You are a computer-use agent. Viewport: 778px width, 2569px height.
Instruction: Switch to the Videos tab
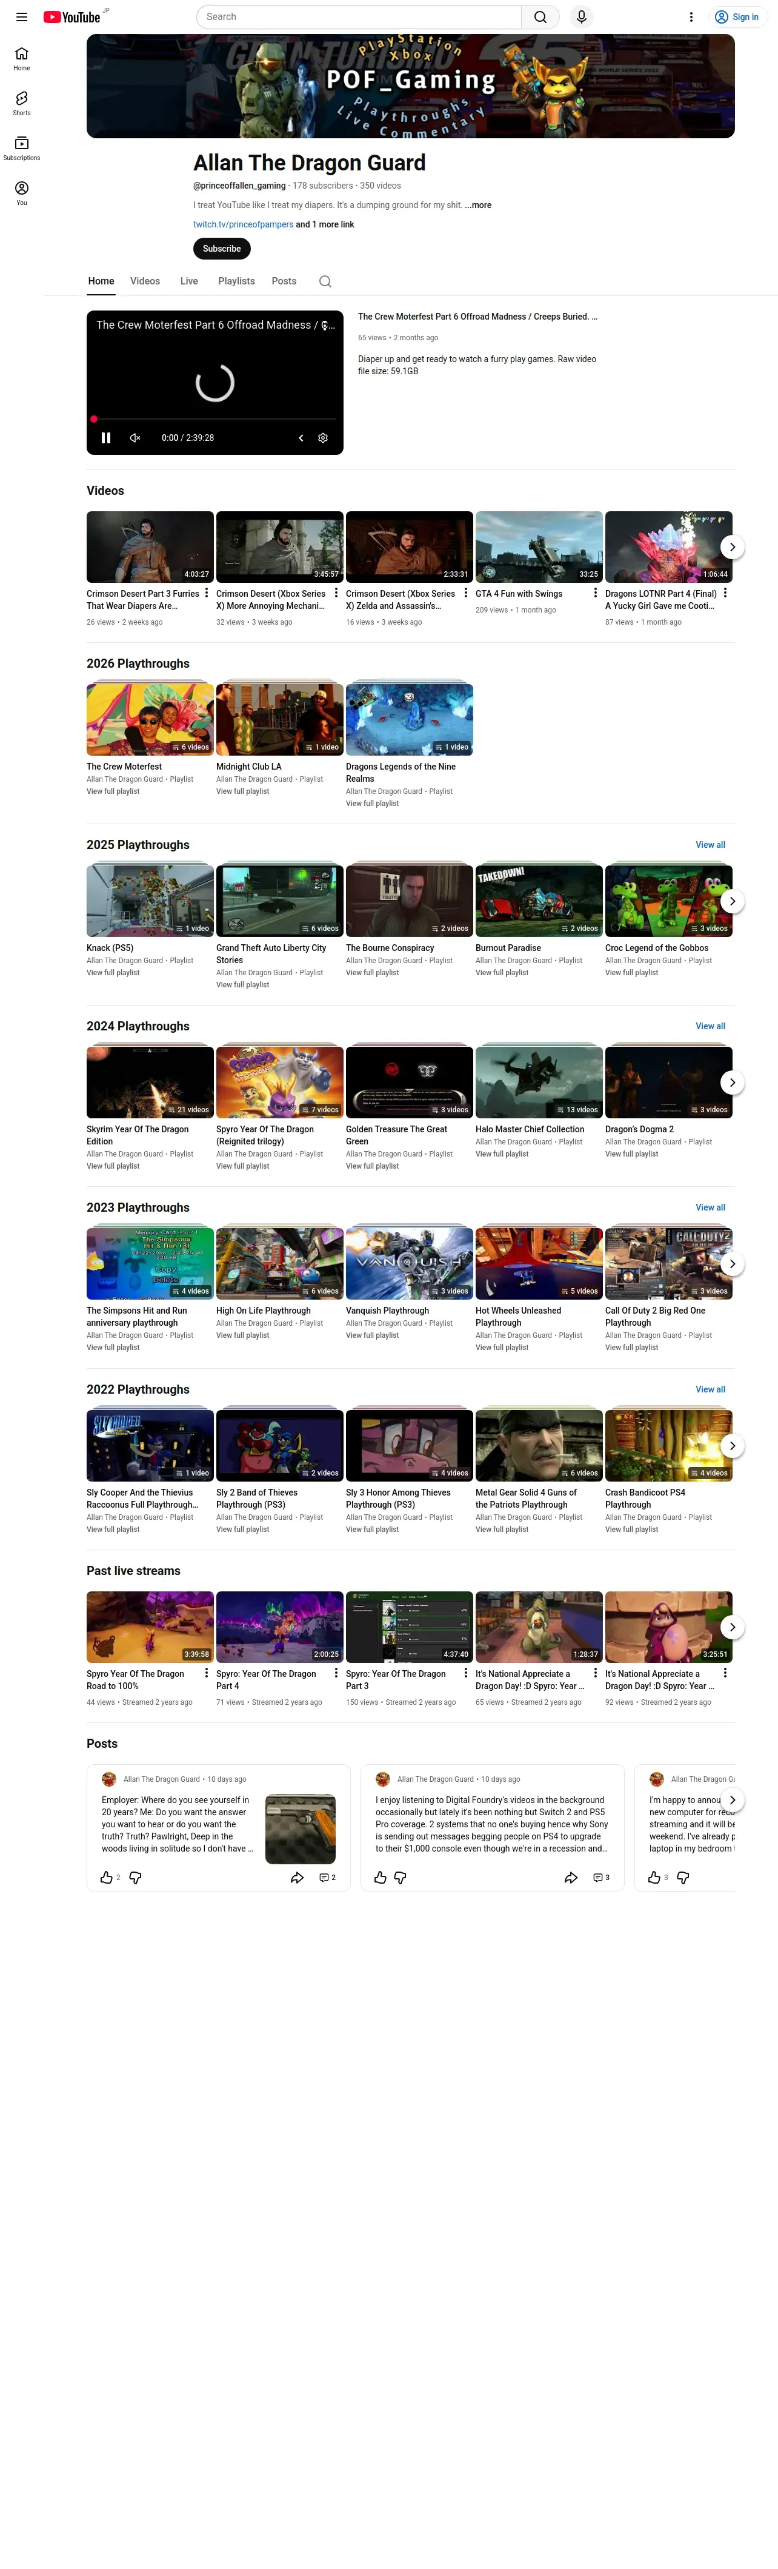145,281
